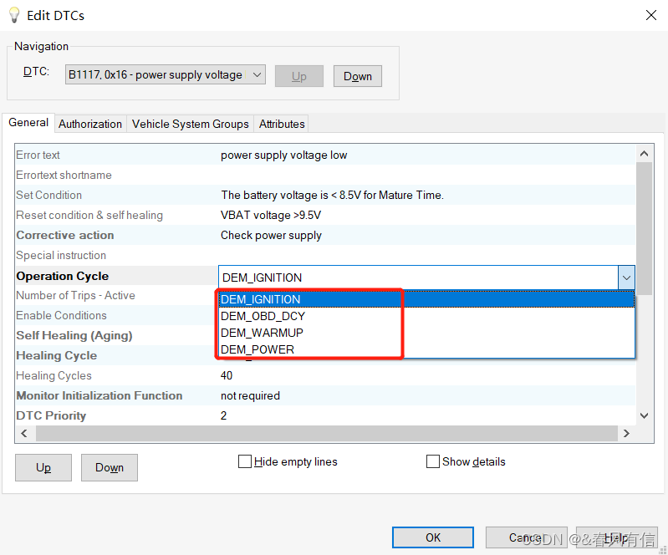Choose DEM_POWER operation cycle
The height and width of the screenshot is (555, 668).
[x=426, y=349]
